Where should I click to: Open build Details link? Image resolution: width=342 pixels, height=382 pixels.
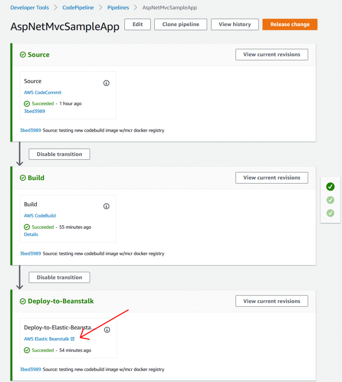31,235
